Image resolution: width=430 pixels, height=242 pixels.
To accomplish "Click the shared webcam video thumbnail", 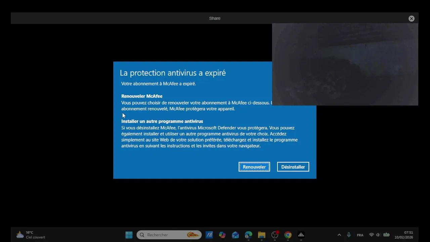I will point(345,64).
